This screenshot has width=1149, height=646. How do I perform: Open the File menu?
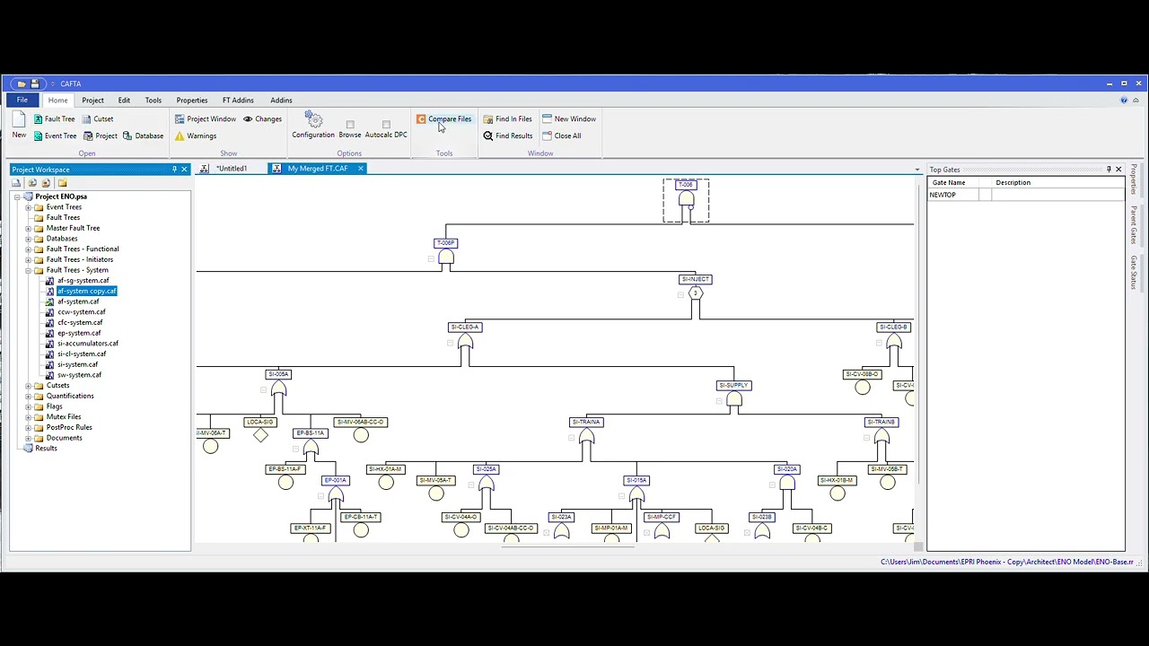pos(22,100)
